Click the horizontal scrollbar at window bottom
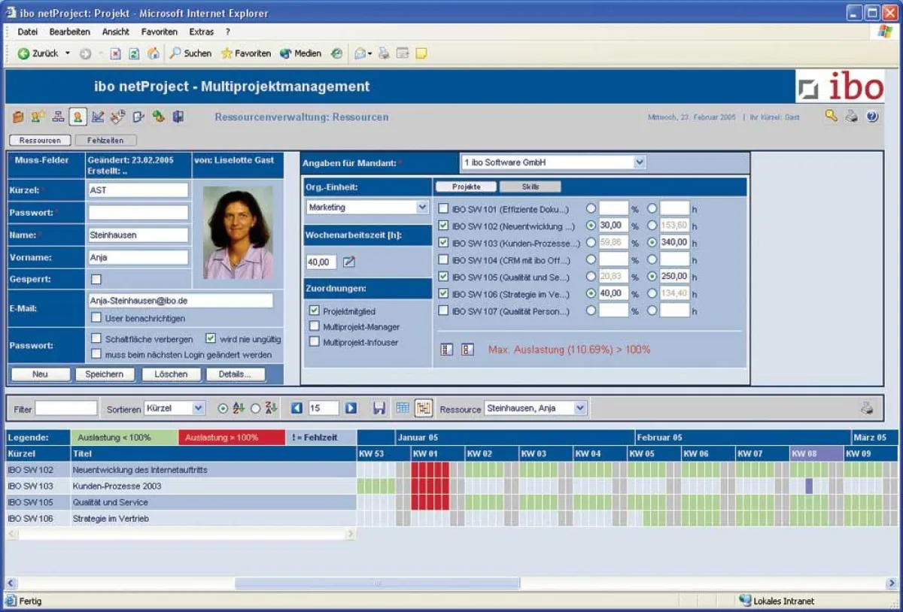 pos(376,583)
